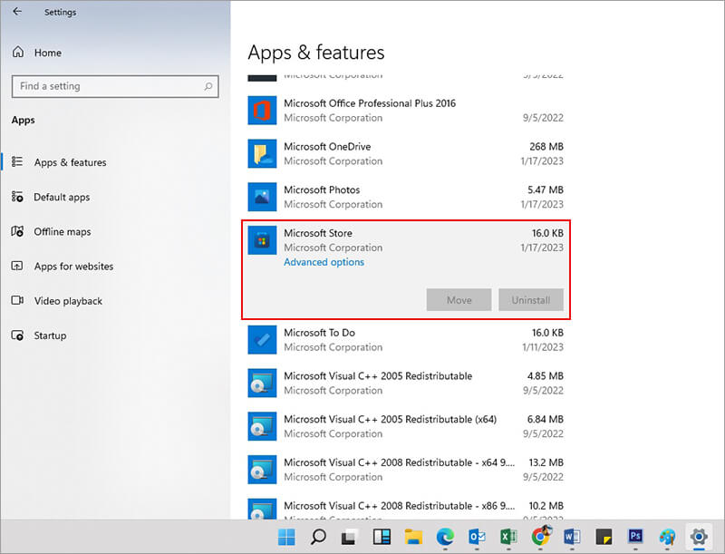This screenshot has width=725, height=554.
Task: Open the Paint palette taskbar icon
Action: click(667, 537)
